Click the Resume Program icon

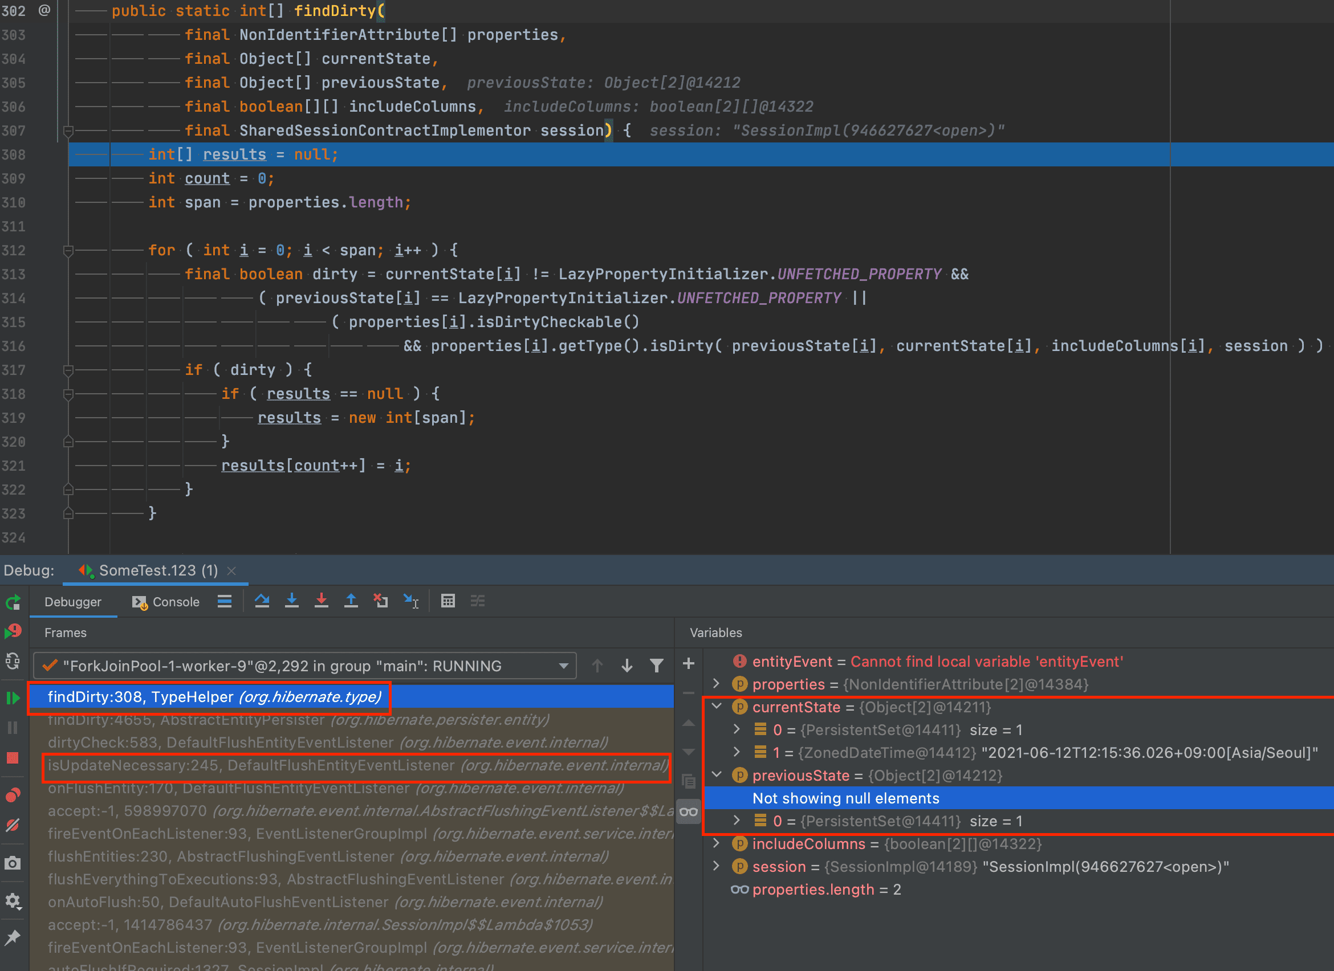point(13,698)
